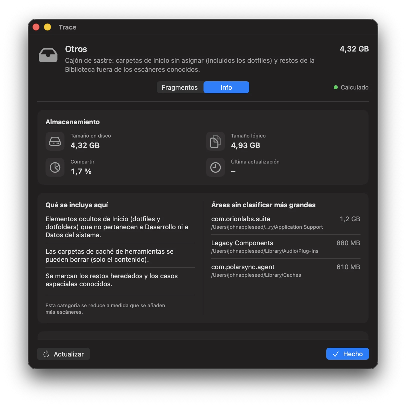Click the Tamaño lógico label
Image resolution: width=406 pixels, height=406 pixels.
(248, 136)
